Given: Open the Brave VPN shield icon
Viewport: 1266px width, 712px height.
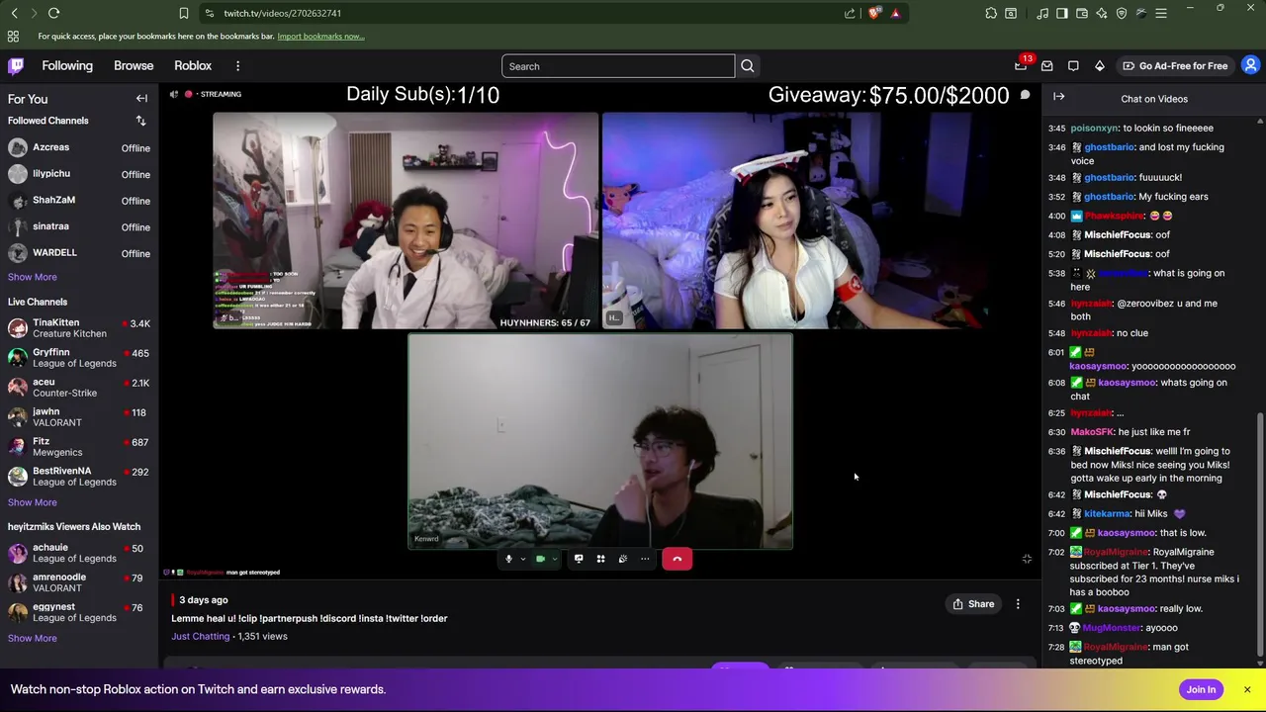Looking at the screenshot, I should tap(1122, 13).
